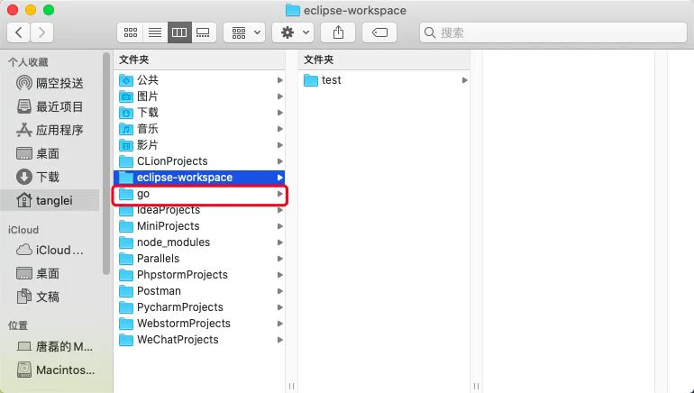The height and width of the screenshot is (393, 694).
Task: Click the sidebar scrollbar
Action: click(x=105, y=164)
